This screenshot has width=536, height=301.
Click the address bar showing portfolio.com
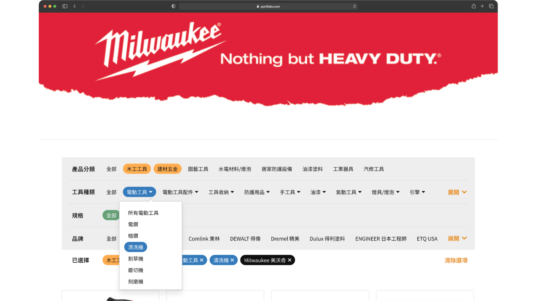268,6
